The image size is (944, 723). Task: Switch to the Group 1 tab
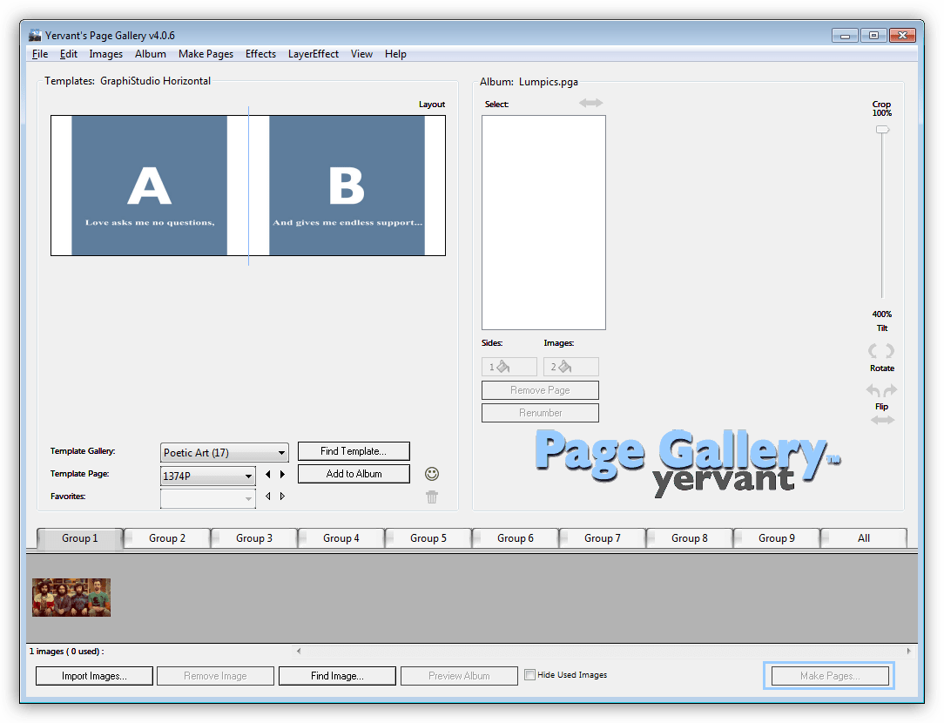pos(80,538)
